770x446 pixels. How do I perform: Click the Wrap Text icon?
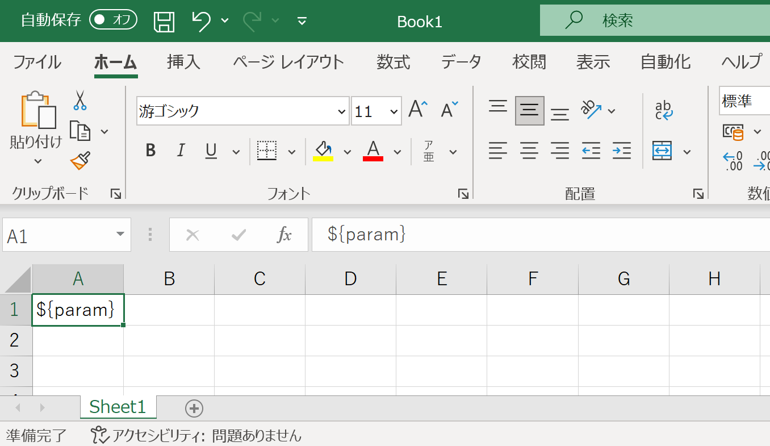[663, 110]
